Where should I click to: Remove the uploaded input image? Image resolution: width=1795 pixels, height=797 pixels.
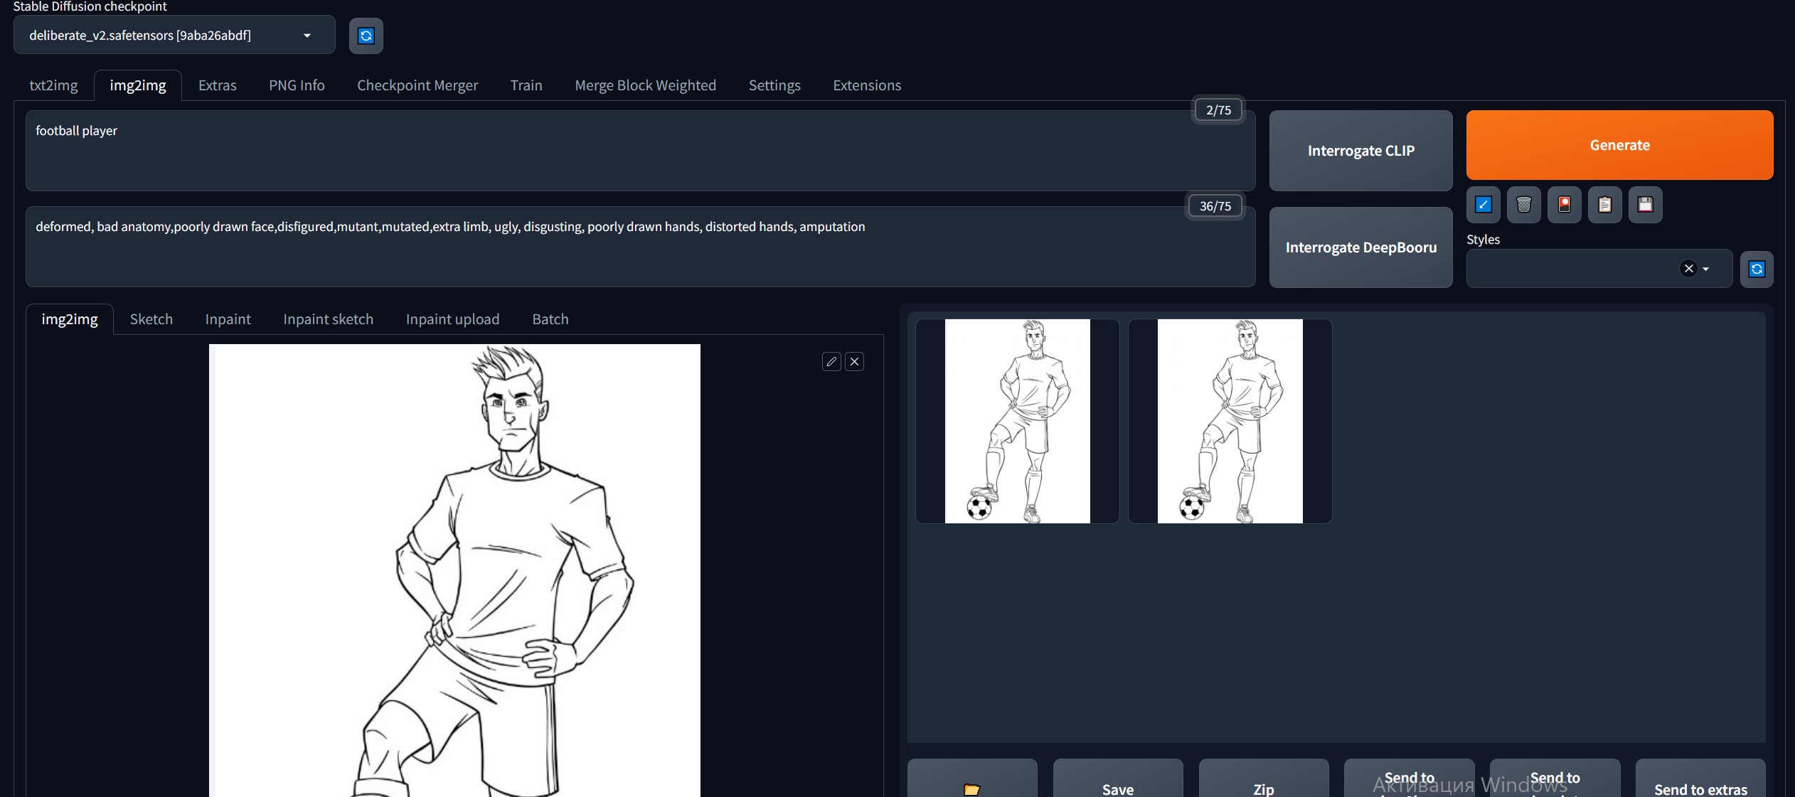(854, 362)
